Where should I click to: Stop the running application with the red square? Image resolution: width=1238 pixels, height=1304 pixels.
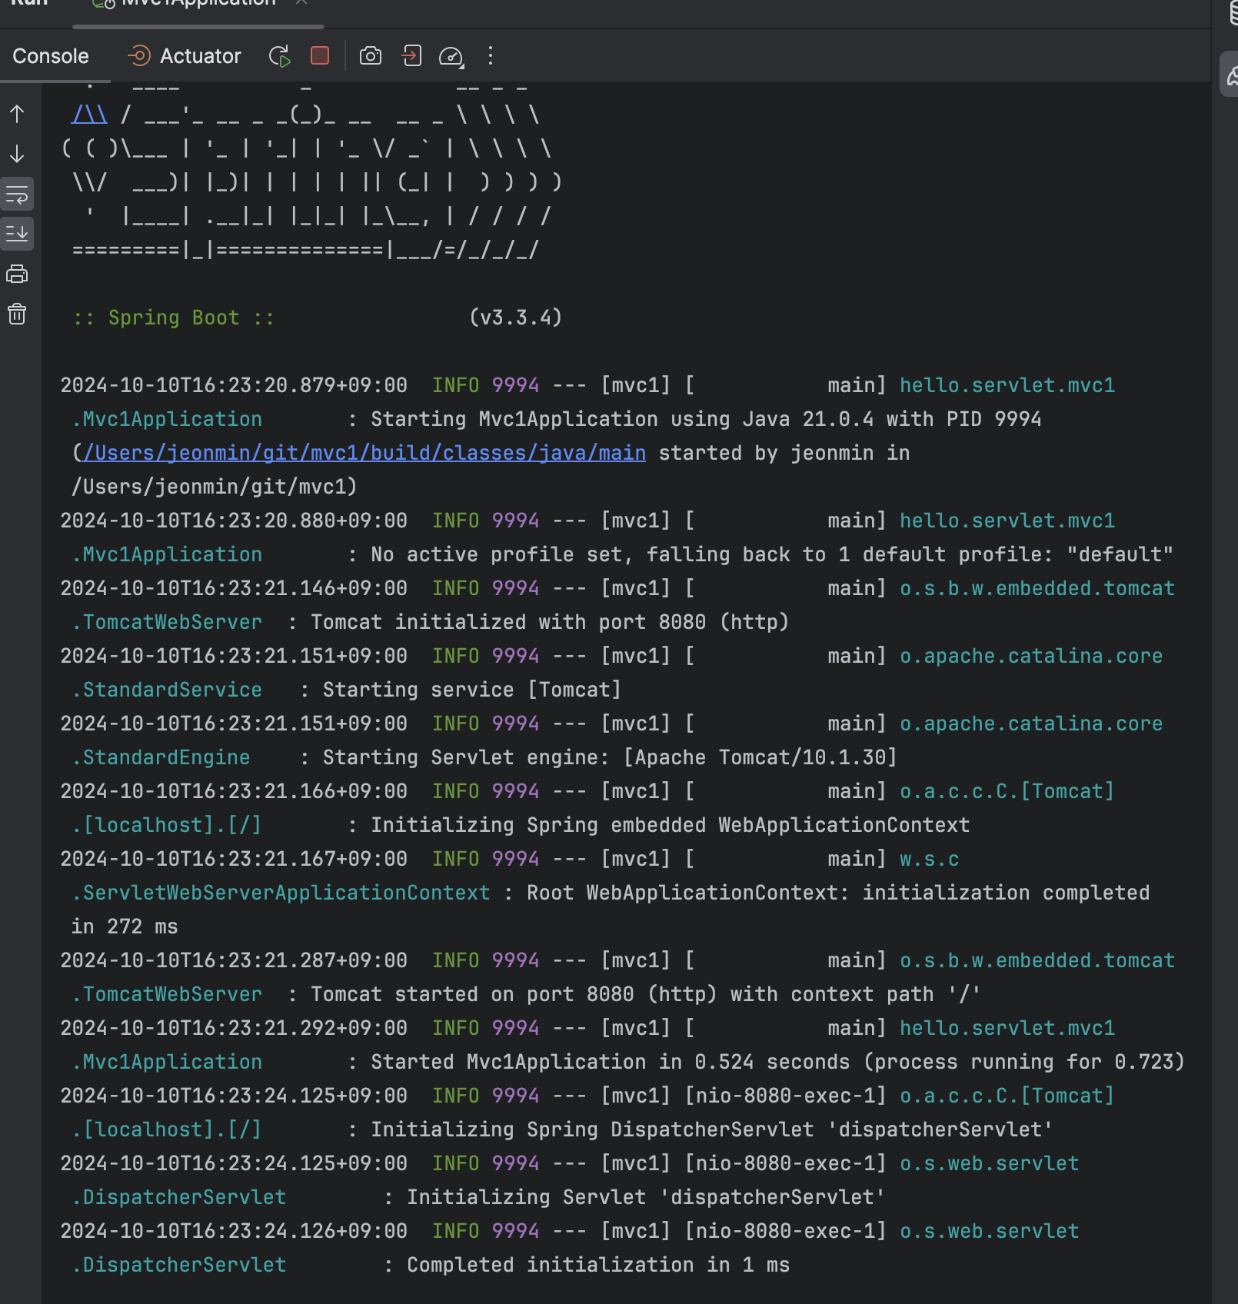point(320,55)
